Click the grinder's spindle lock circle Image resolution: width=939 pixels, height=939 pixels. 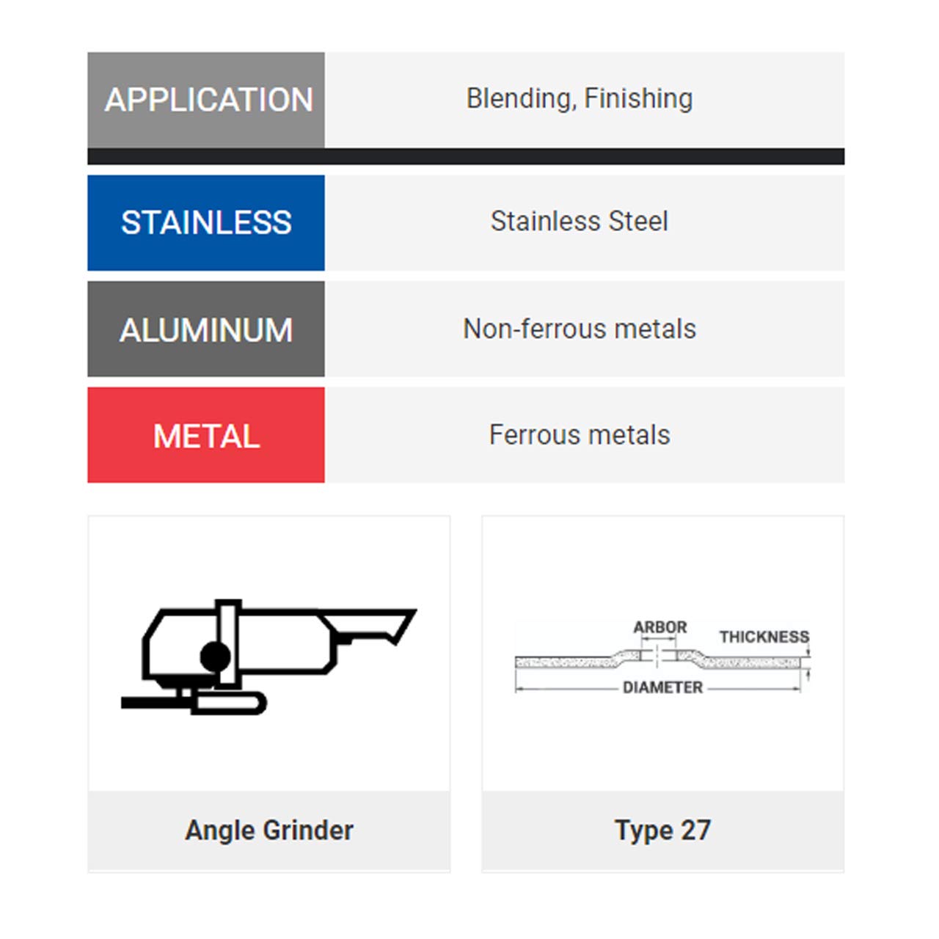[215, 657]
